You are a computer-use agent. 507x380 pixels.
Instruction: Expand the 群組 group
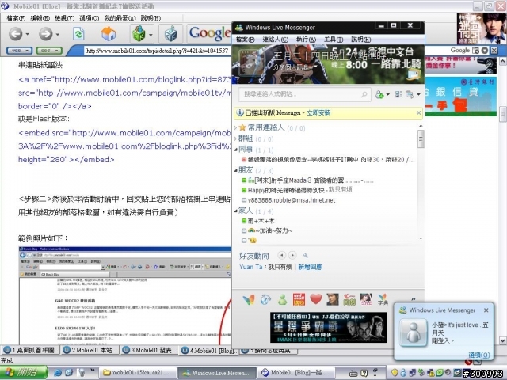pyautogui.click(x=235, y=139)
